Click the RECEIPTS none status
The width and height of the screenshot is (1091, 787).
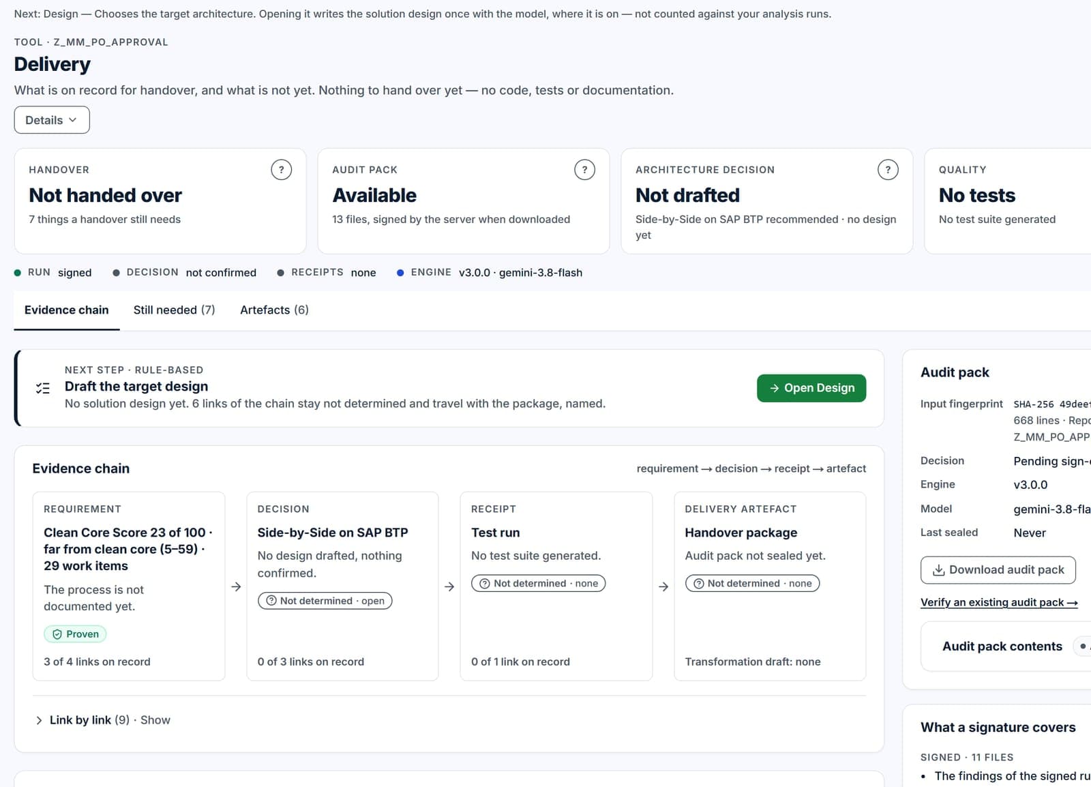(x=327, y=273)
